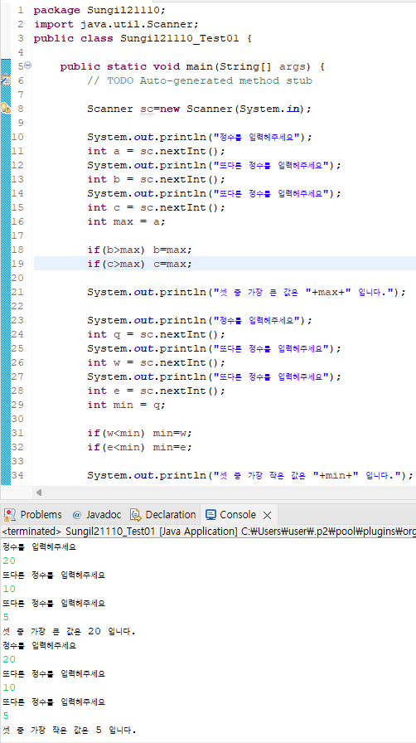Click the editor horizontal scrollbar left arrow
The width and height of the screenshot is (416, 743).
coord(39,493)
